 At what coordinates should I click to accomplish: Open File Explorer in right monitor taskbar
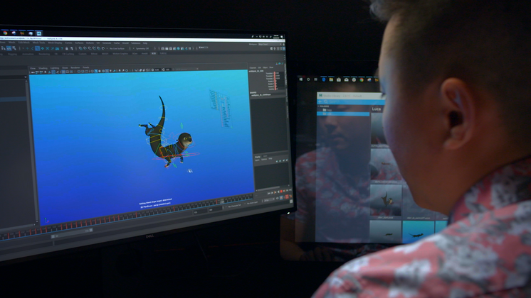[x=331, y=79]
